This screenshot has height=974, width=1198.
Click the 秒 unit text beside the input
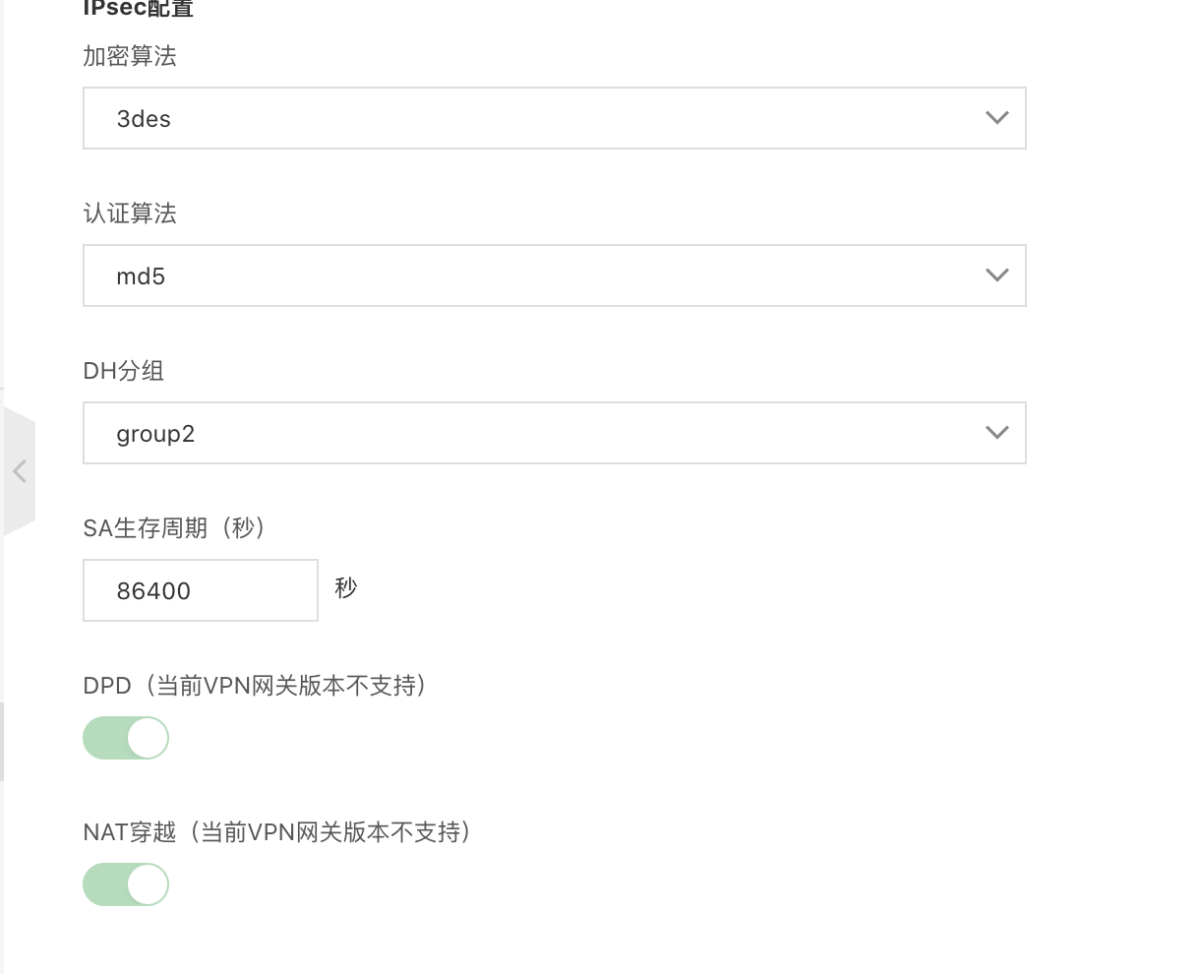click(346, 588)
